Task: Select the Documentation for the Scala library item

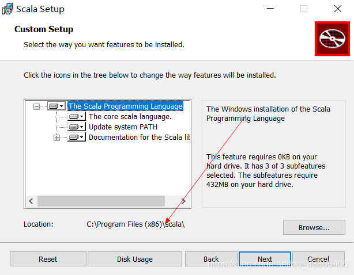Action: (x=139, y=137)
